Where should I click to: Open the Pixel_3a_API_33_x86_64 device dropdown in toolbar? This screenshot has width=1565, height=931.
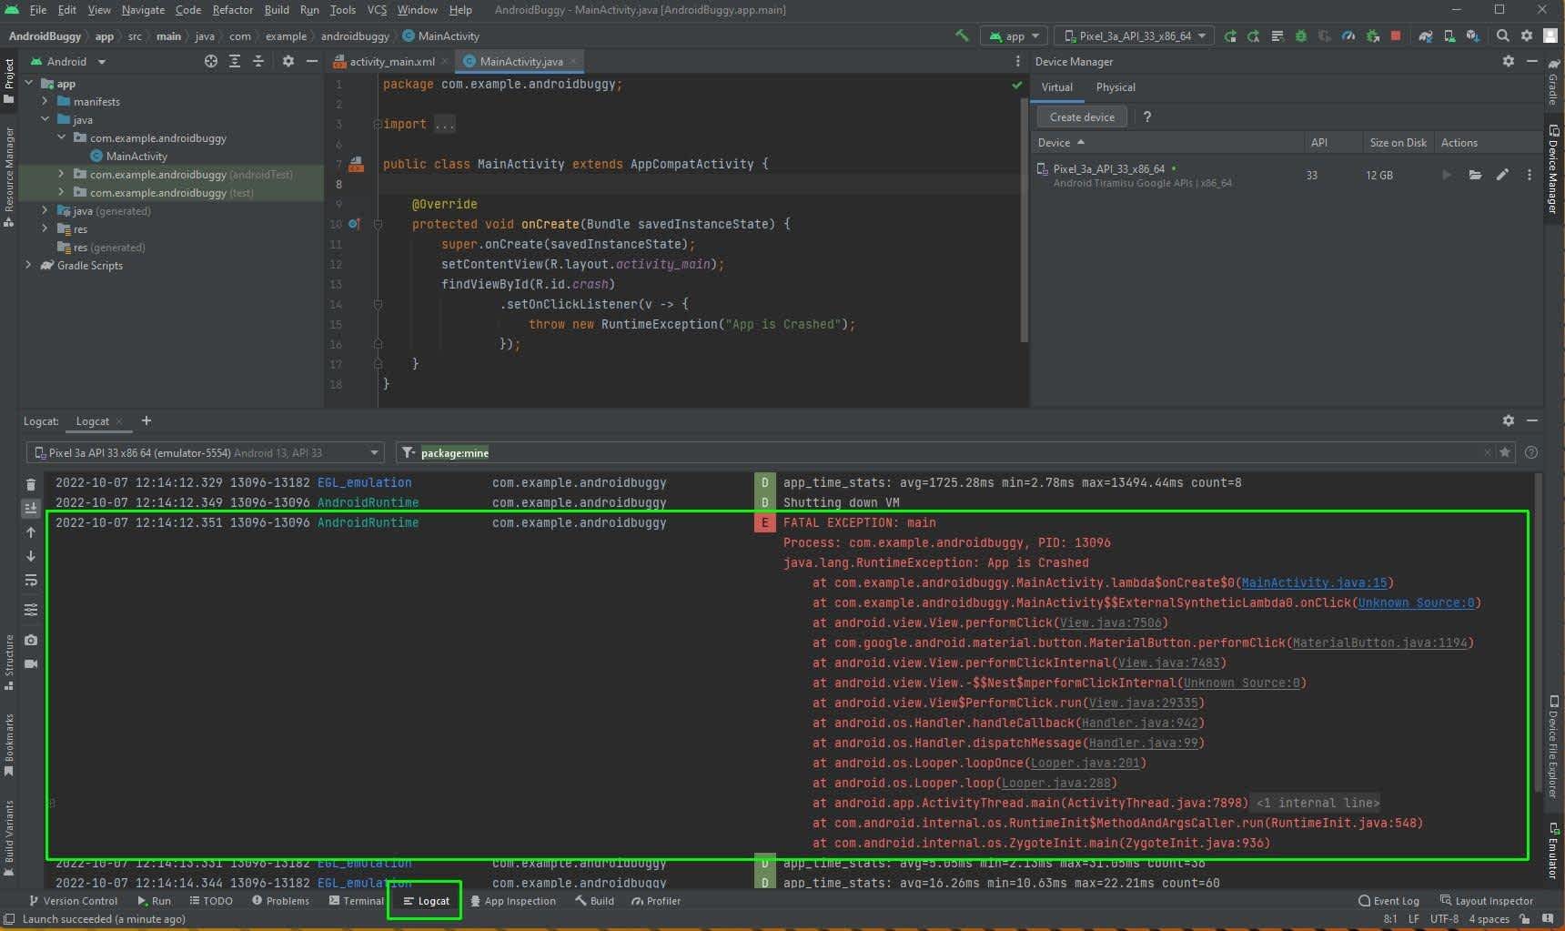[x=1134, y=35]
